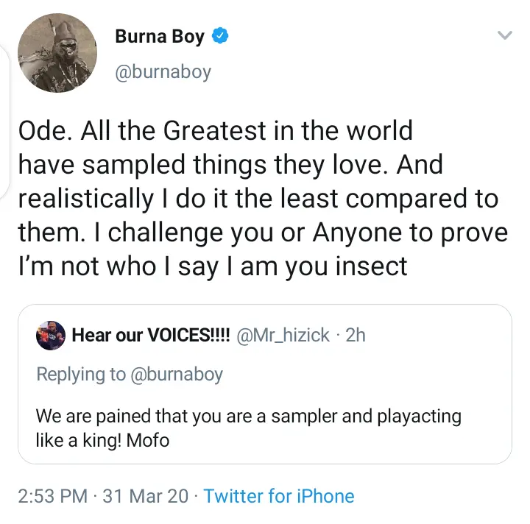Open Mr_hizick's small avatar

coord(51,335)
